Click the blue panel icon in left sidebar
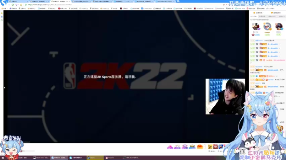Screen dimensions: 286x160 click(x=2, y=17)
